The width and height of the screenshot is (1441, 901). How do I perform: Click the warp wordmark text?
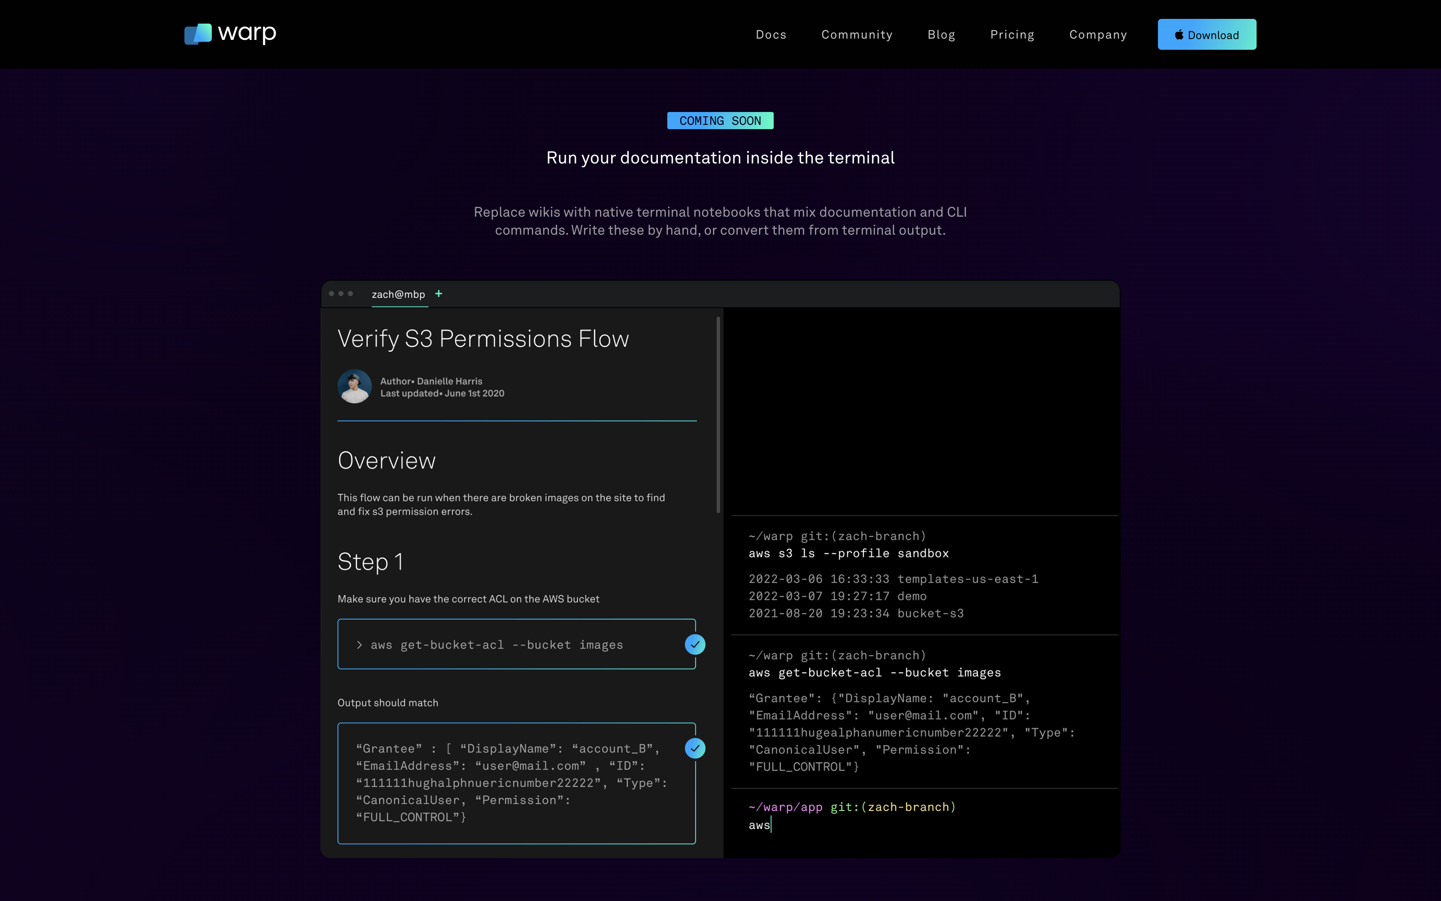tap(247, 33)
